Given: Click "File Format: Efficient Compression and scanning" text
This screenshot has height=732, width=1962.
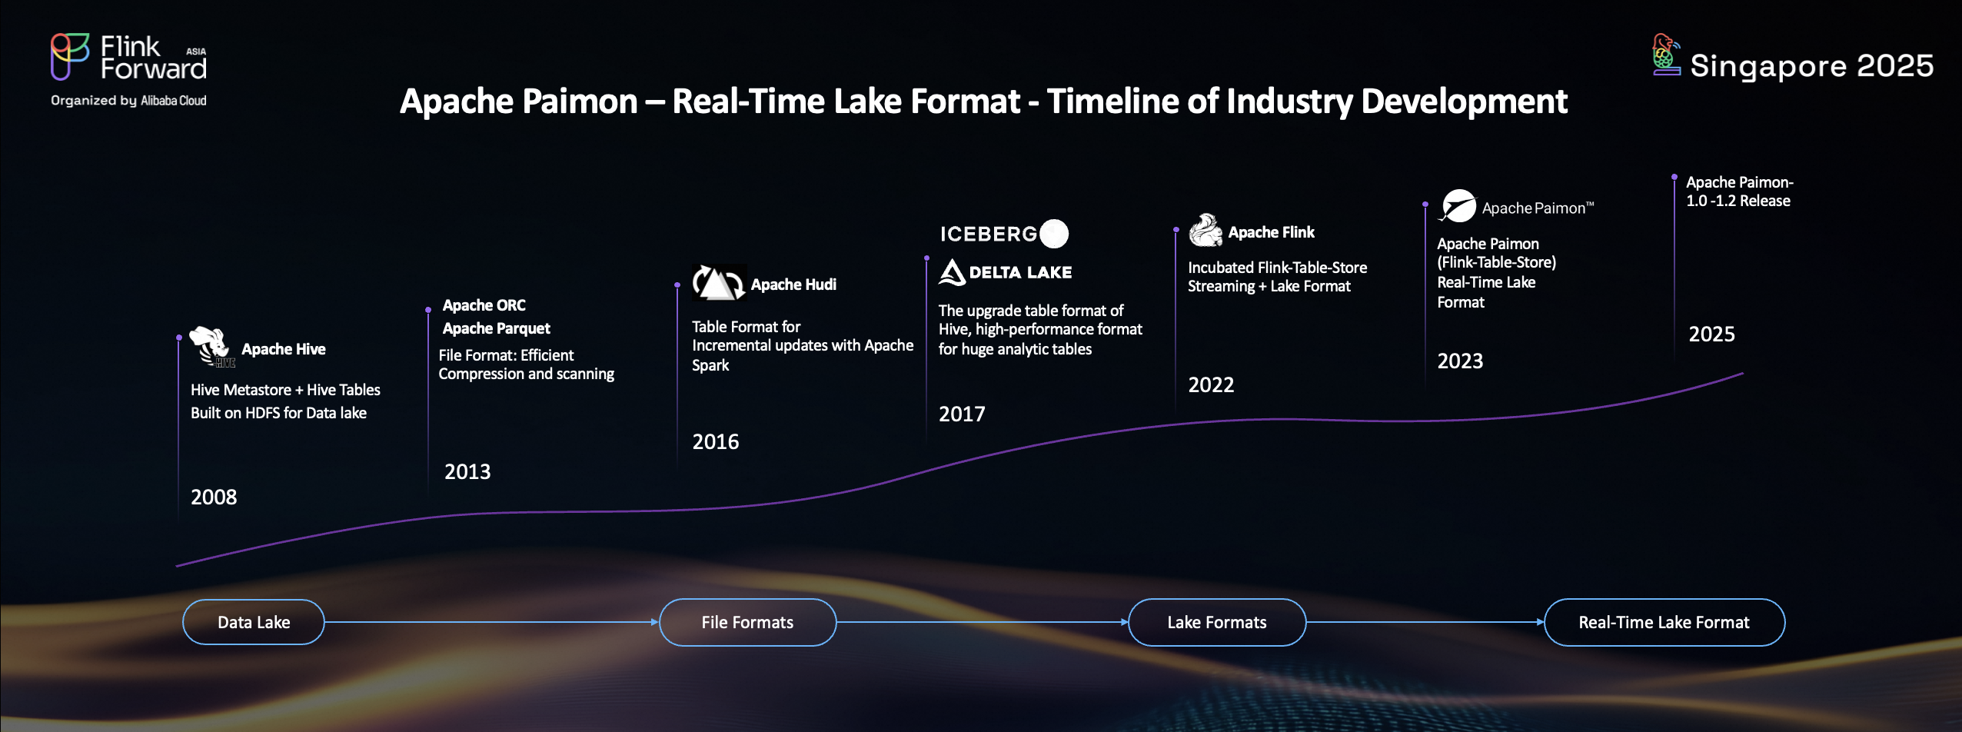Looking at the screenshot, I should coord(527,364).
